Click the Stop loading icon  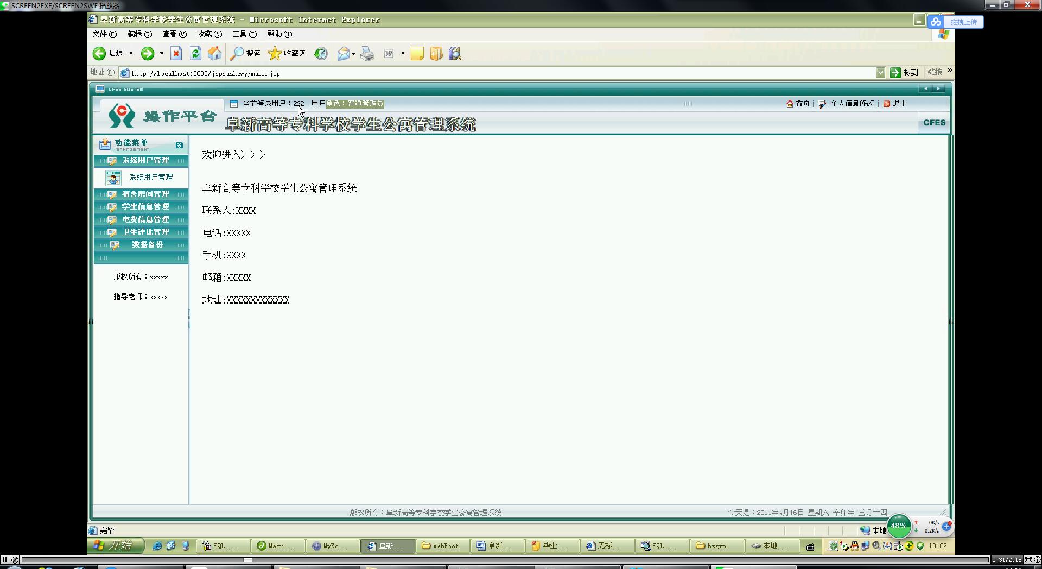[176, 53]
